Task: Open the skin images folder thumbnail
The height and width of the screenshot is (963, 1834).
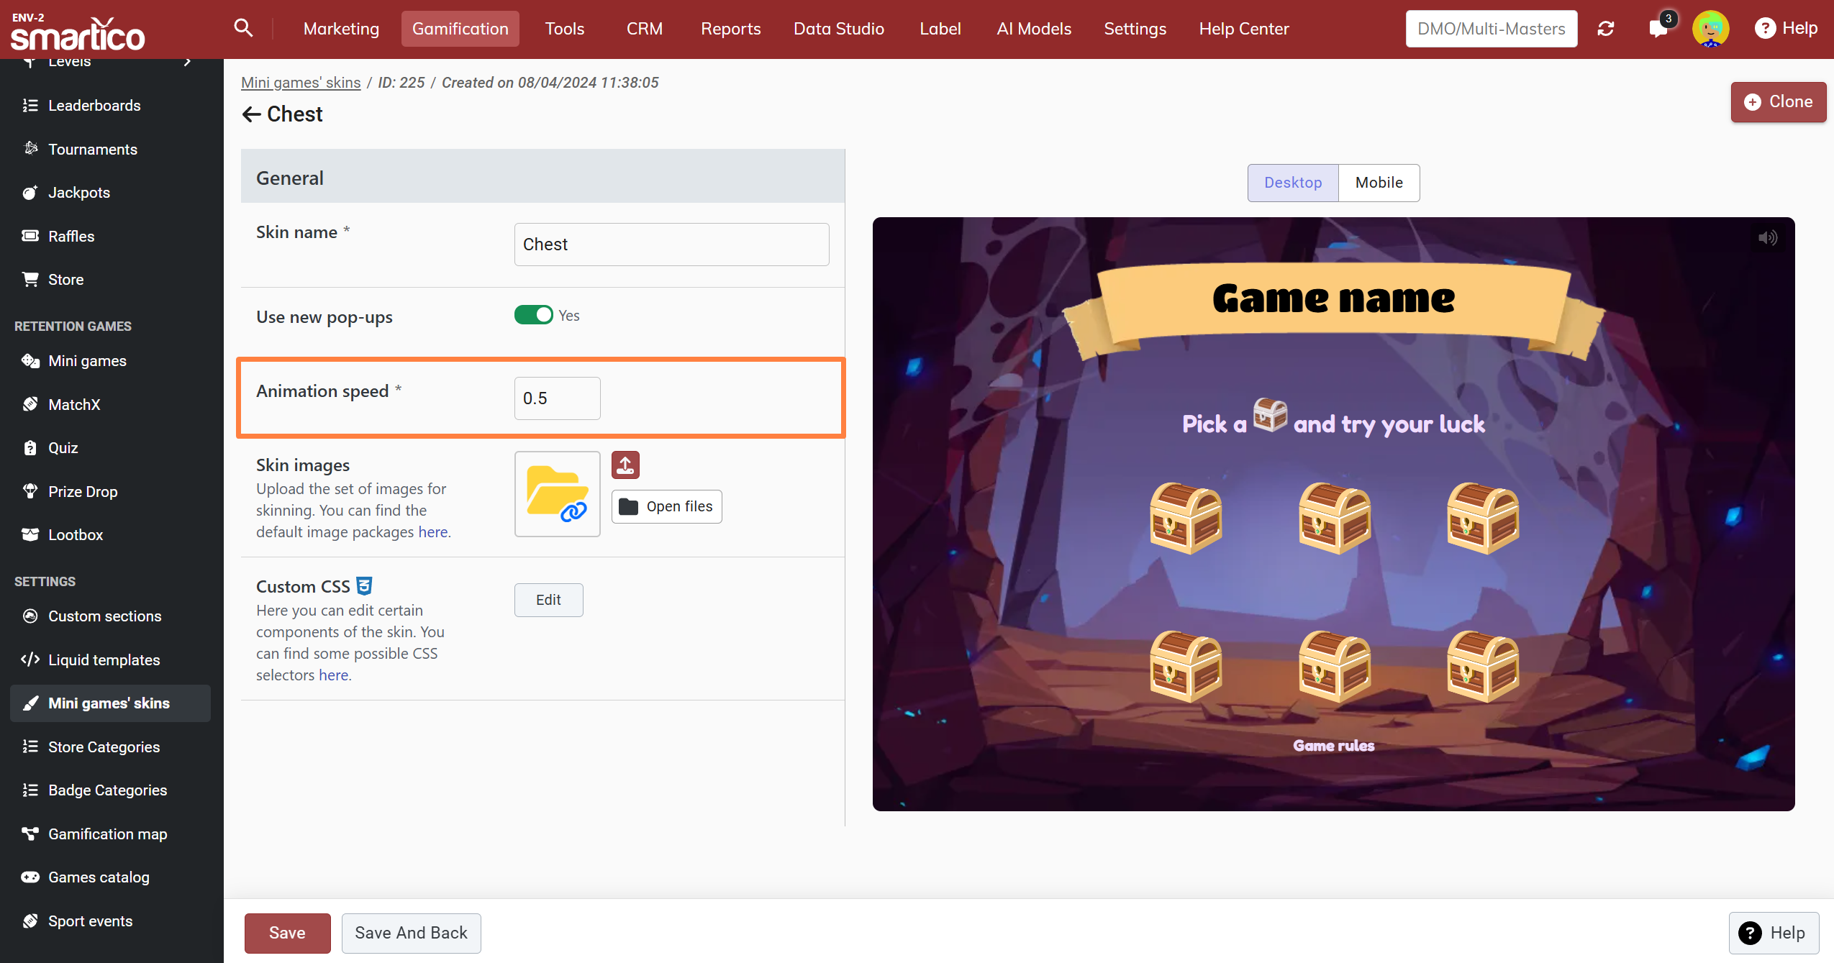Action: pos(557,493)
